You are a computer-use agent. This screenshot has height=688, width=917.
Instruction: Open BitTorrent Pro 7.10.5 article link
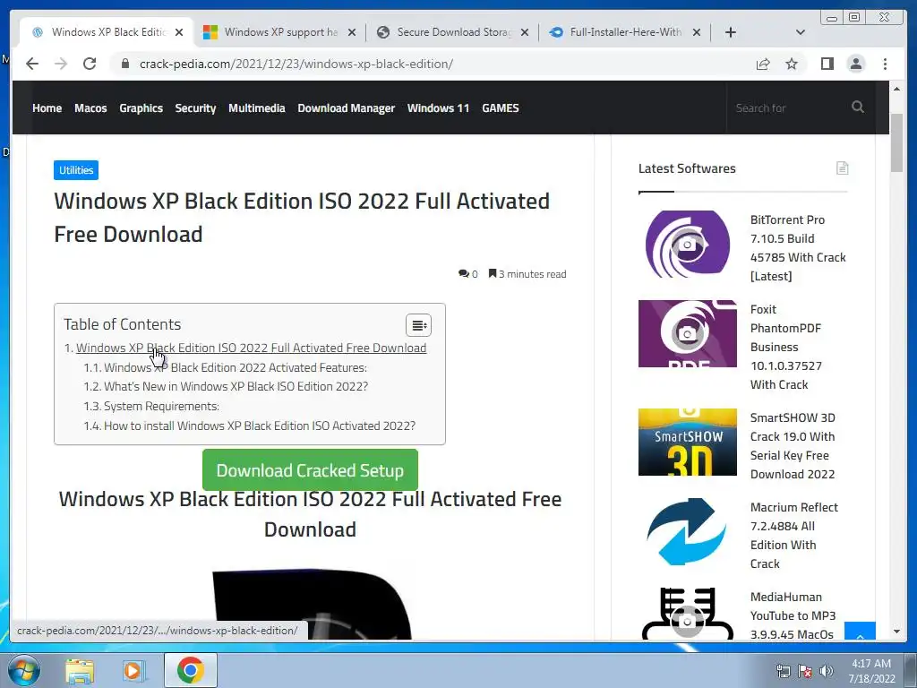point(798,248)
